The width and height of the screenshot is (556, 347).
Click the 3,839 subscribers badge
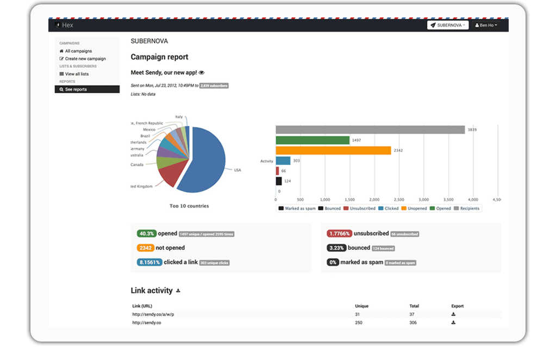214,85
